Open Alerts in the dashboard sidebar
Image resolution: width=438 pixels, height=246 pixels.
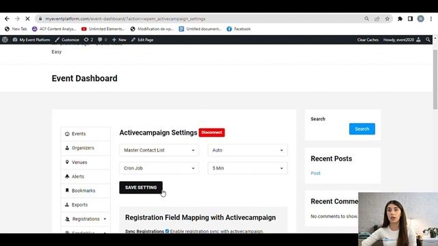pos(86,176)
